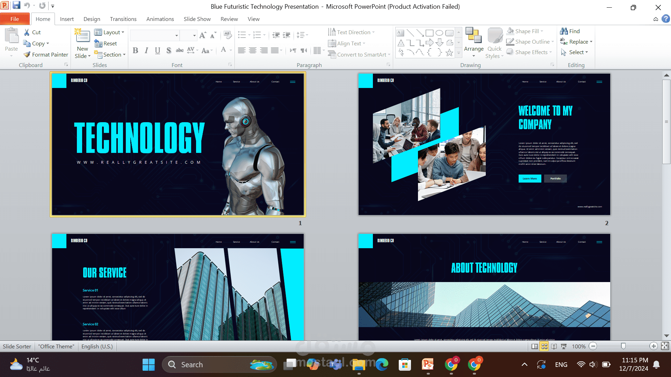Click the Undo icon in title bar
The image size is (671, 377).
pos(27,6)
